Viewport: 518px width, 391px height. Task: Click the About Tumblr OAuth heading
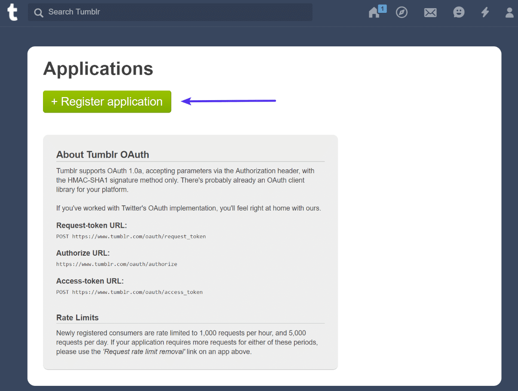(x=102, y=154)
